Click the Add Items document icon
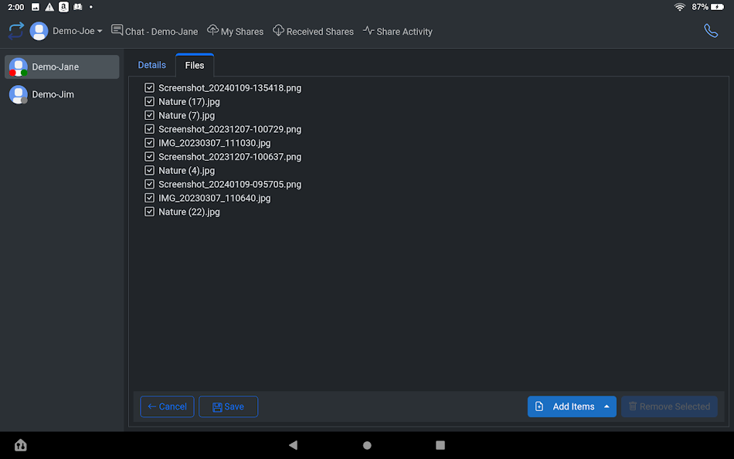The image size is (734, 459). 539,406
